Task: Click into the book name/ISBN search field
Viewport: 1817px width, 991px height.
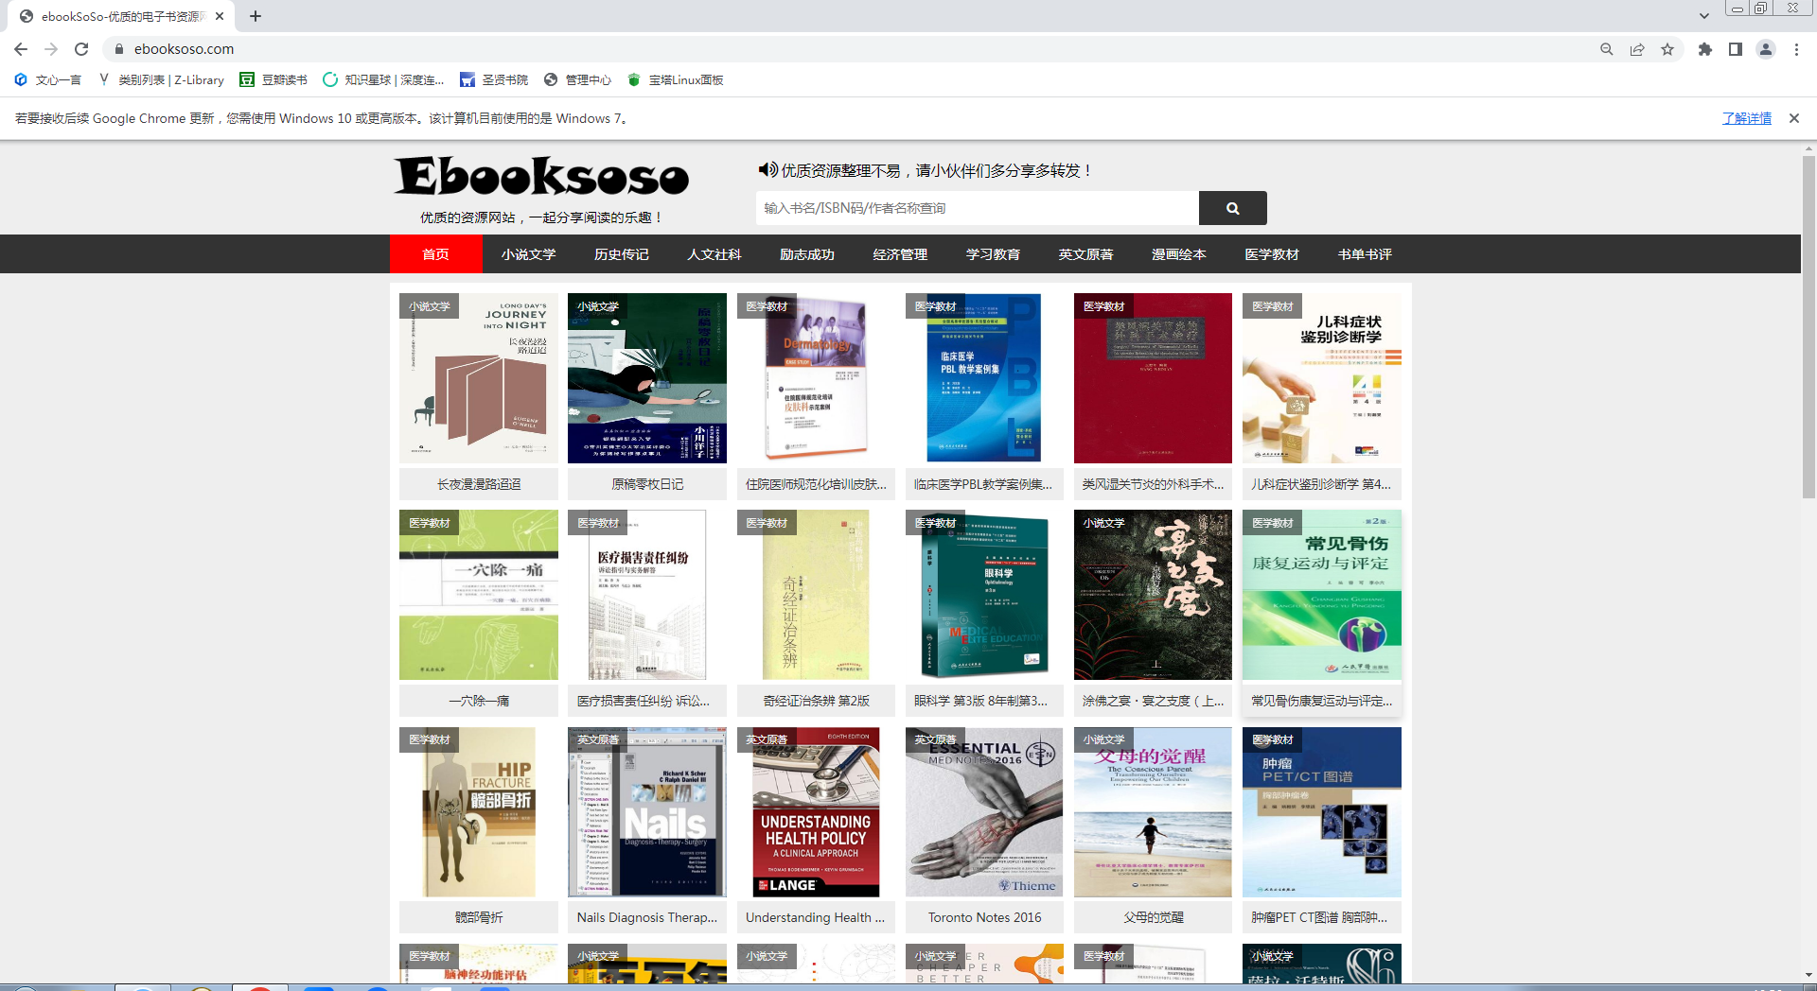Action: tap(977, 208)
